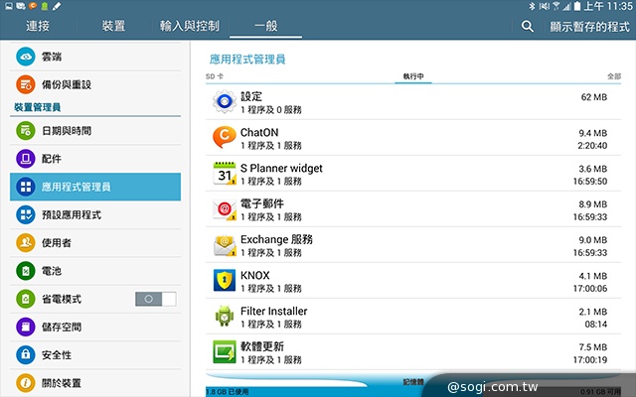Tap the 備份與重設 backup icon
This screenshot has width=636, height=397.
26,84
